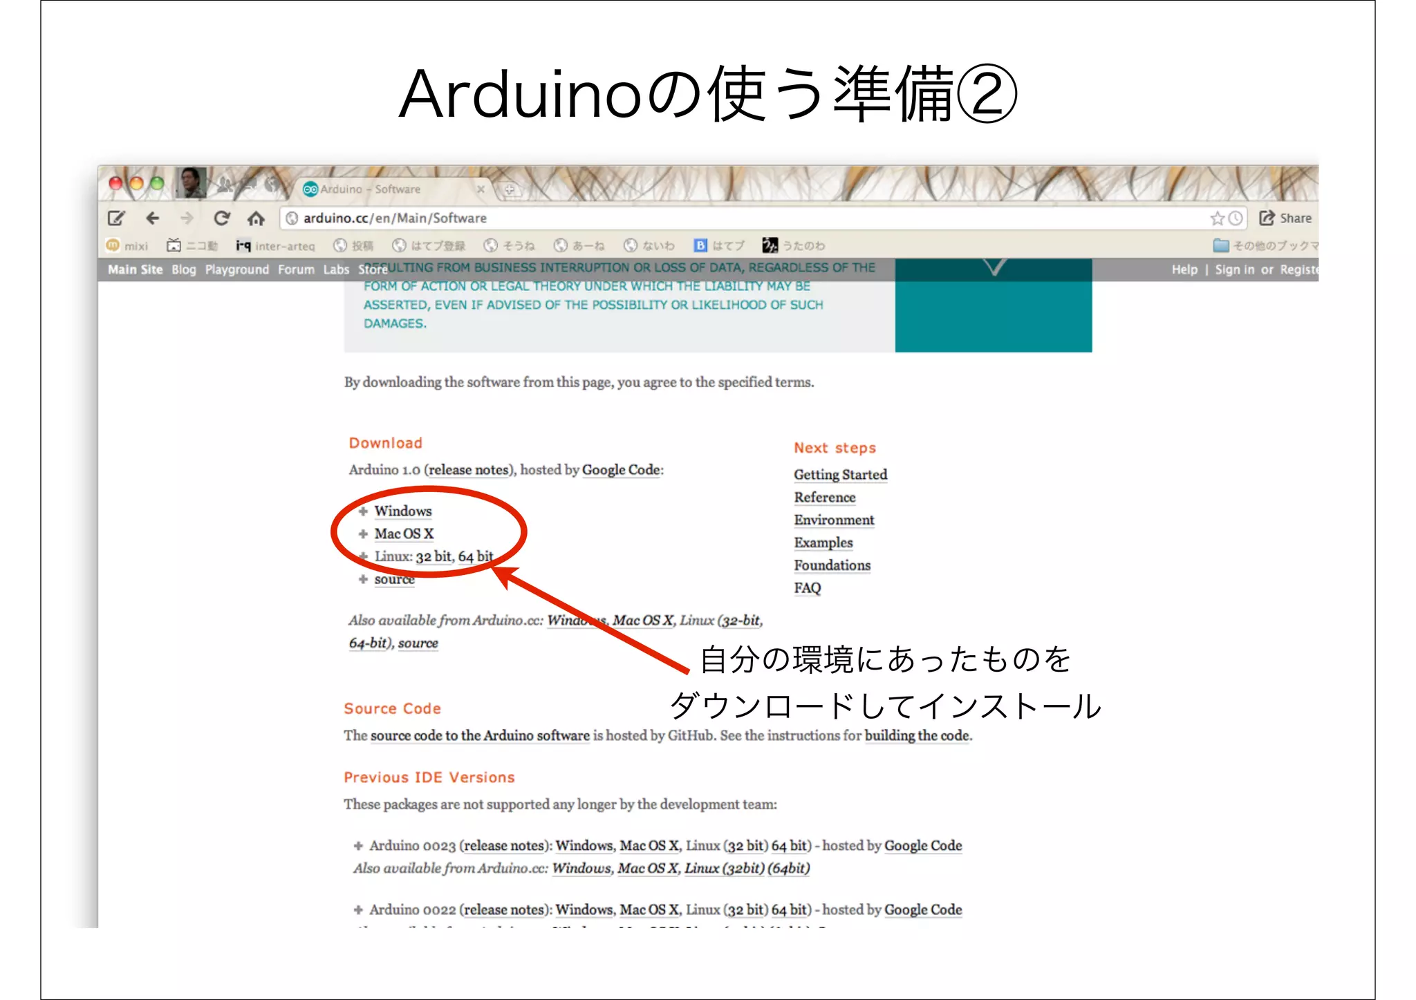Download Arduino 0023 Mac OS X
Viewport: 1416px width, 1000px height.
click(x=649, y=846)
